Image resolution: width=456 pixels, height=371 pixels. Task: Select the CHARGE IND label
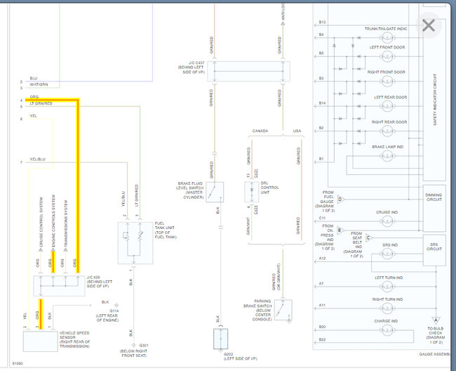(386, 321)
